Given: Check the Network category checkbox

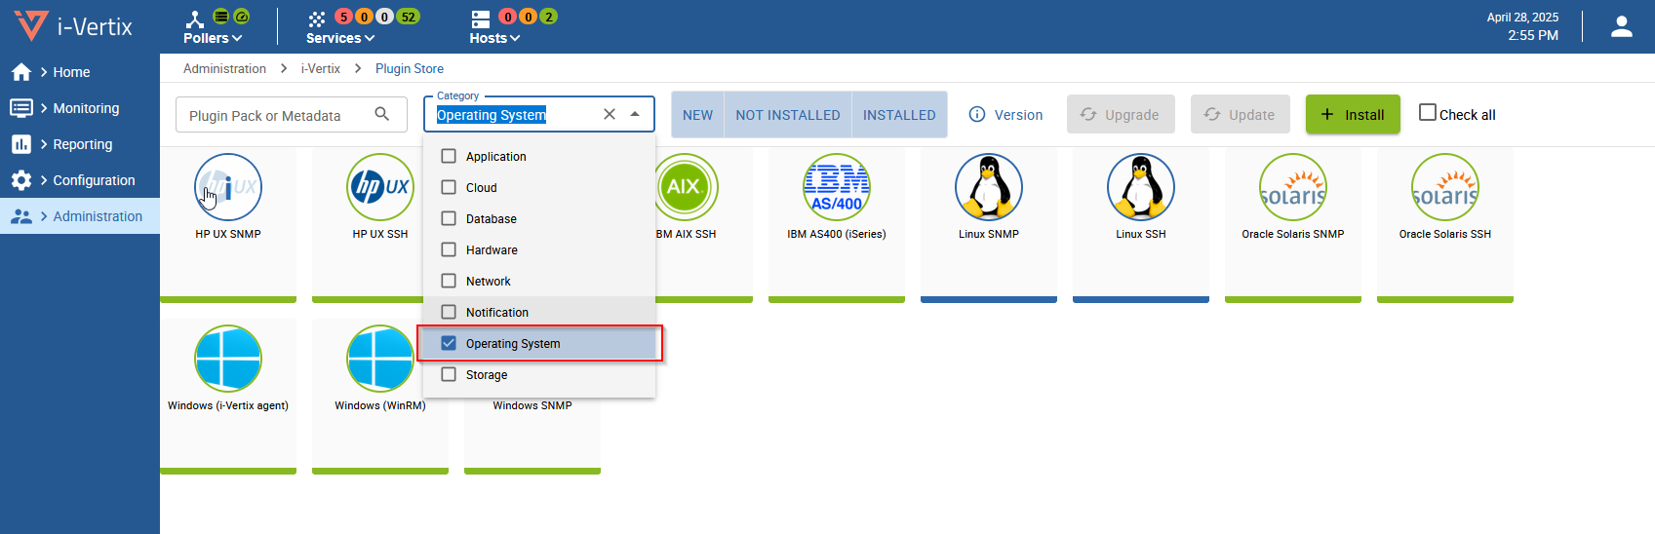Looking at the screenshot, I should coord(449,281).
